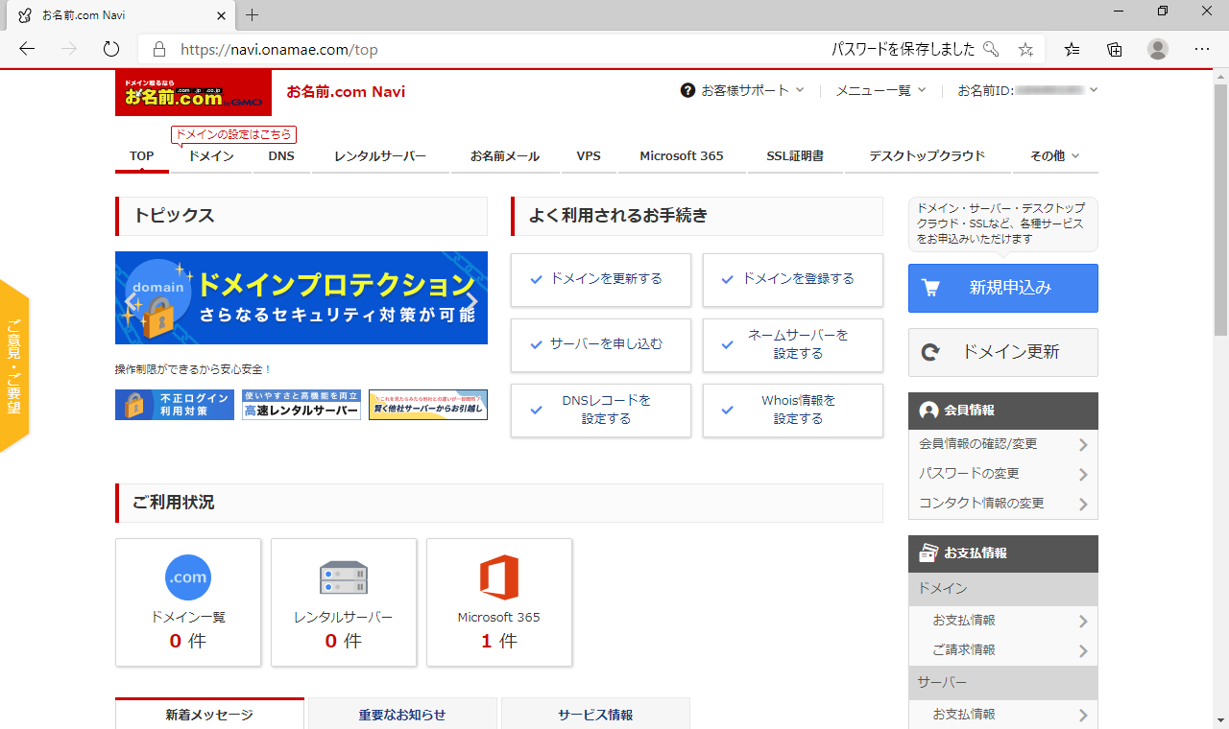Viewport: 1229px width, 729px height.
Task: Open the デスクトップクラウド navigation tab
Action: 927,155
